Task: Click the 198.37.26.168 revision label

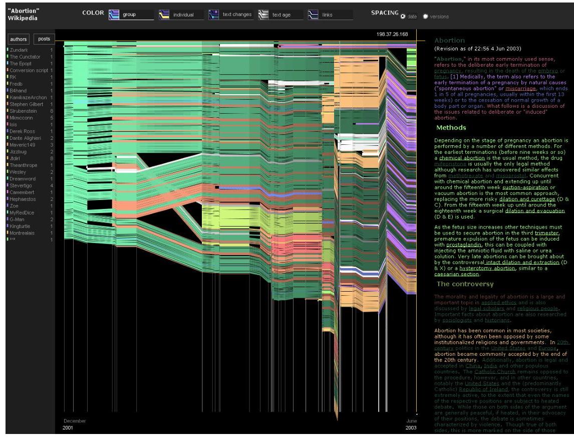Action: [392, 35]
